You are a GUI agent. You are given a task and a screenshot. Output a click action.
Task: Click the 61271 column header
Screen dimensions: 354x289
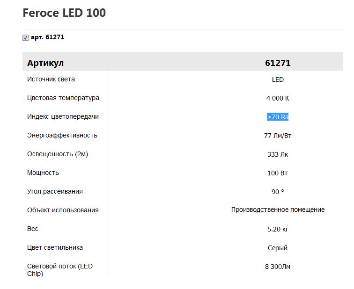[278, 63]
